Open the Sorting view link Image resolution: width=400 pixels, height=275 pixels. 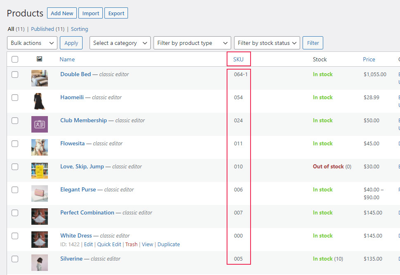point(79,29)
